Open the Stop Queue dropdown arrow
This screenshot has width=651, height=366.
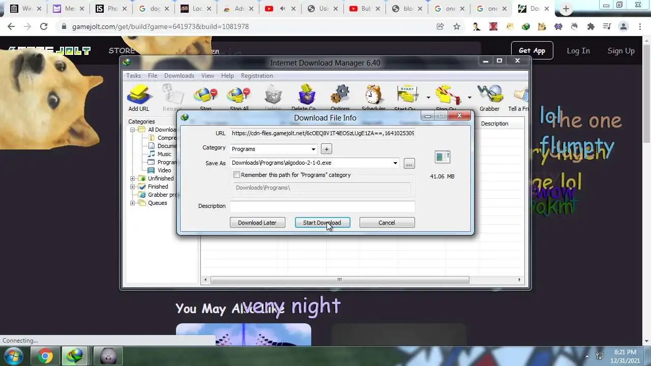pos(469,98)
